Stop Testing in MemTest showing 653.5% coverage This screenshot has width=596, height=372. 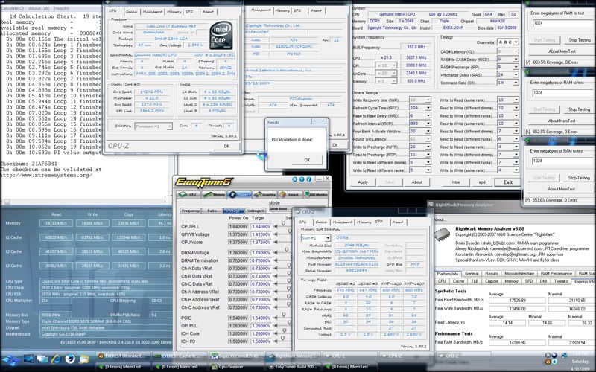(580, 40)
